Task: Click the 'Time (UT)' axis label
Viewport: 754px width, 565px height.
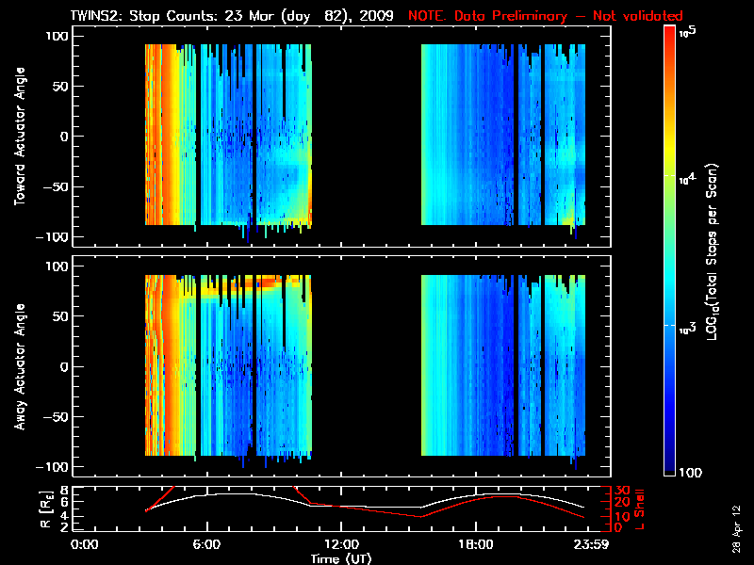Action: coord(341,557)
